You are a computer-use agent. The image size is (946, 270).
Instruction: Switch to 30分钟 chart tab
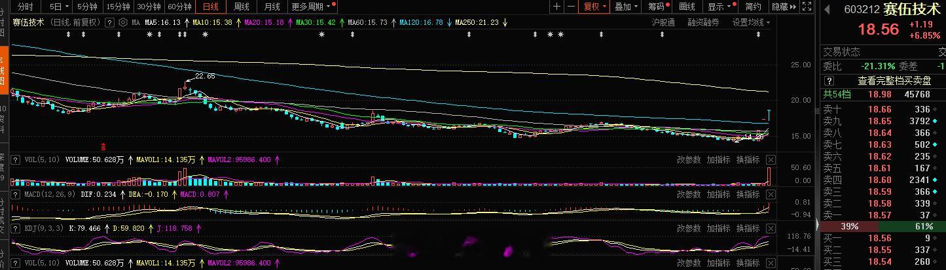tap(149, 7)
